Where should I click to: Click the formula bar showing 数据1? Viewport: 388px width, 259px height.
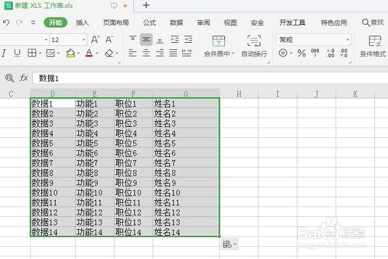click(x=210, y=78)
